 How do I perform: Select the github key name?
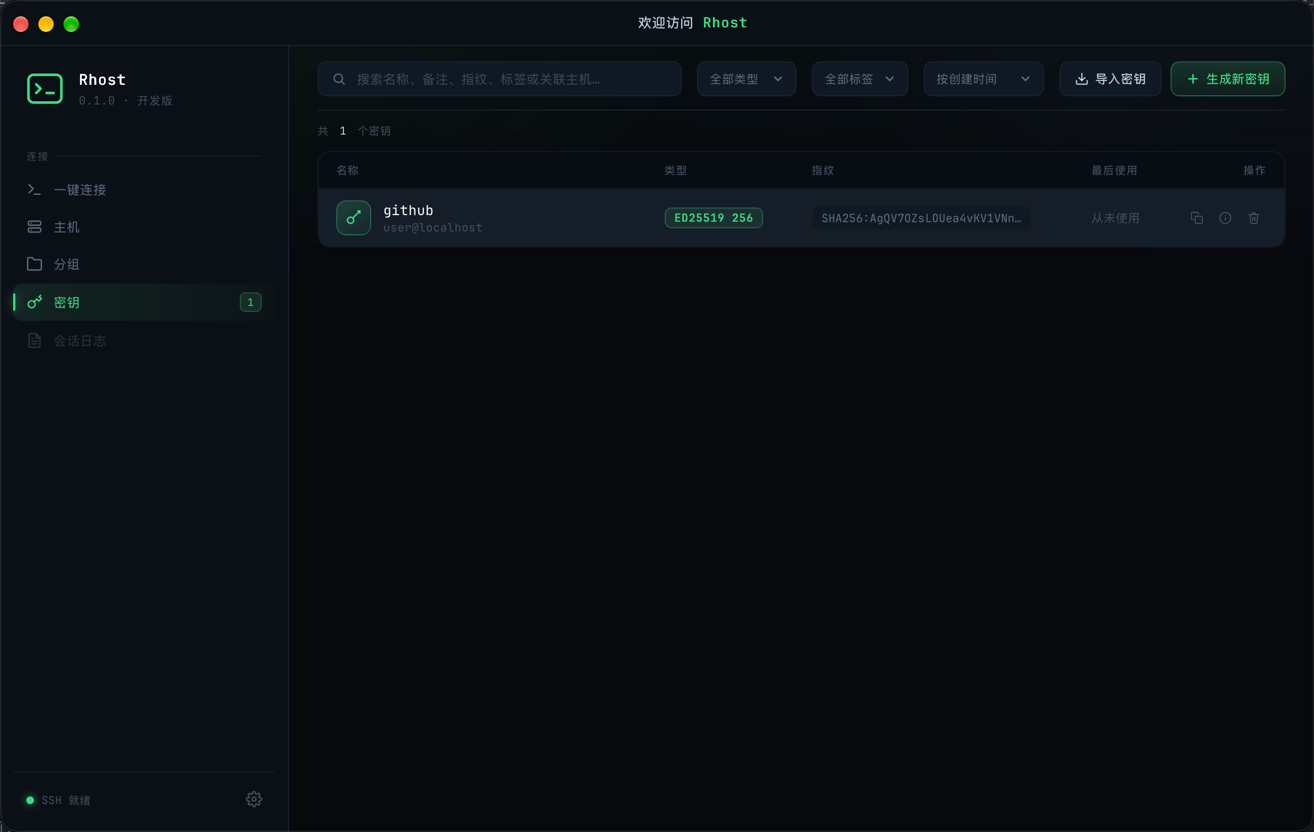408,210
